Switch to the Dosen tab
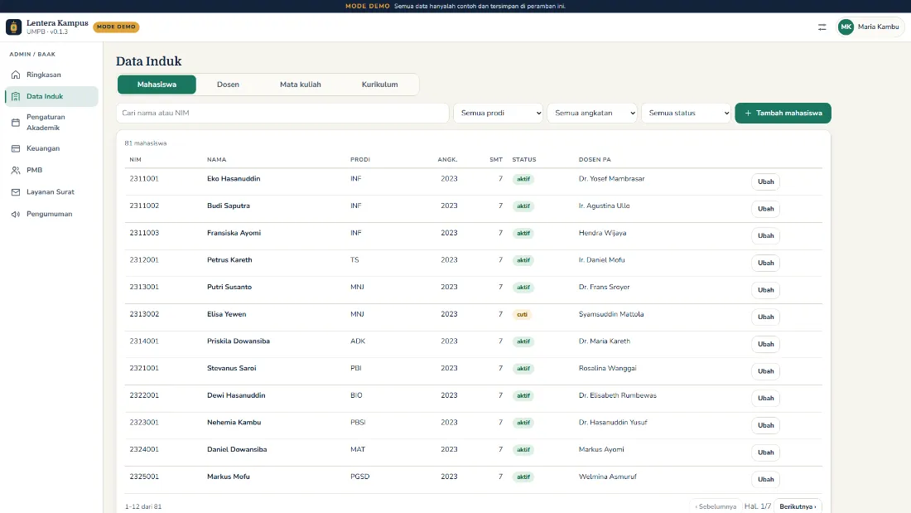 tap(228, 85)
